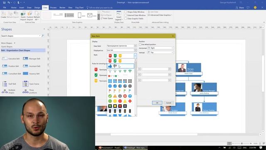Select the Multiple shapes stencil item
The image size is (266, 150).
click(x=9, y=91)
